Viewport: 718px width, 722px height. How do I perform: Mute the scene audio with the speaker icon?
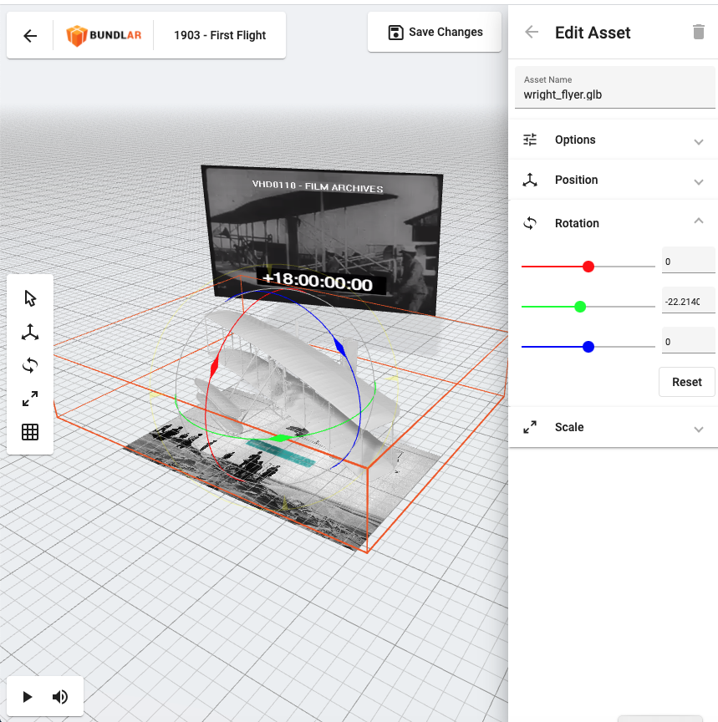(59, 696)
